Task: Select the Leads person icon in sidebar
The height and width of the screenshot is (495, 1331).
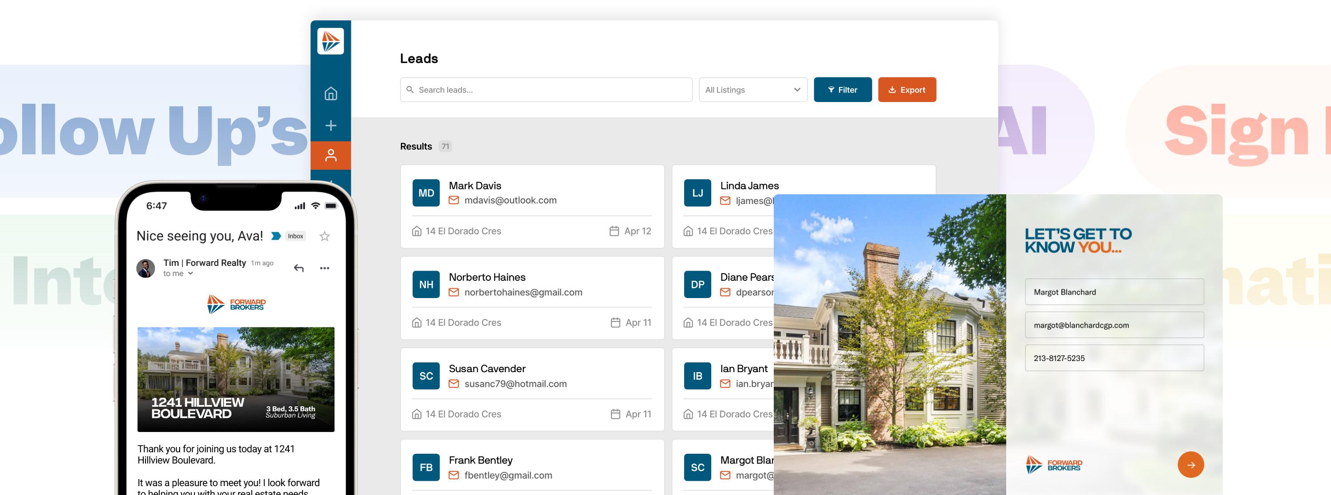Action: [x=331, y=155]
